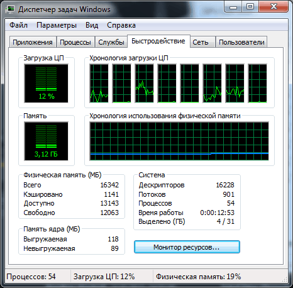
Task: Click the CPU load gauge showing 12 %
Action: (x=46, y=84)
